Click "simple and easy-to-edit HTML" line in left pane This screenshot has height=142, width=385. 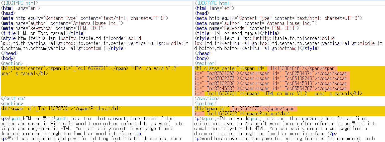87,128
